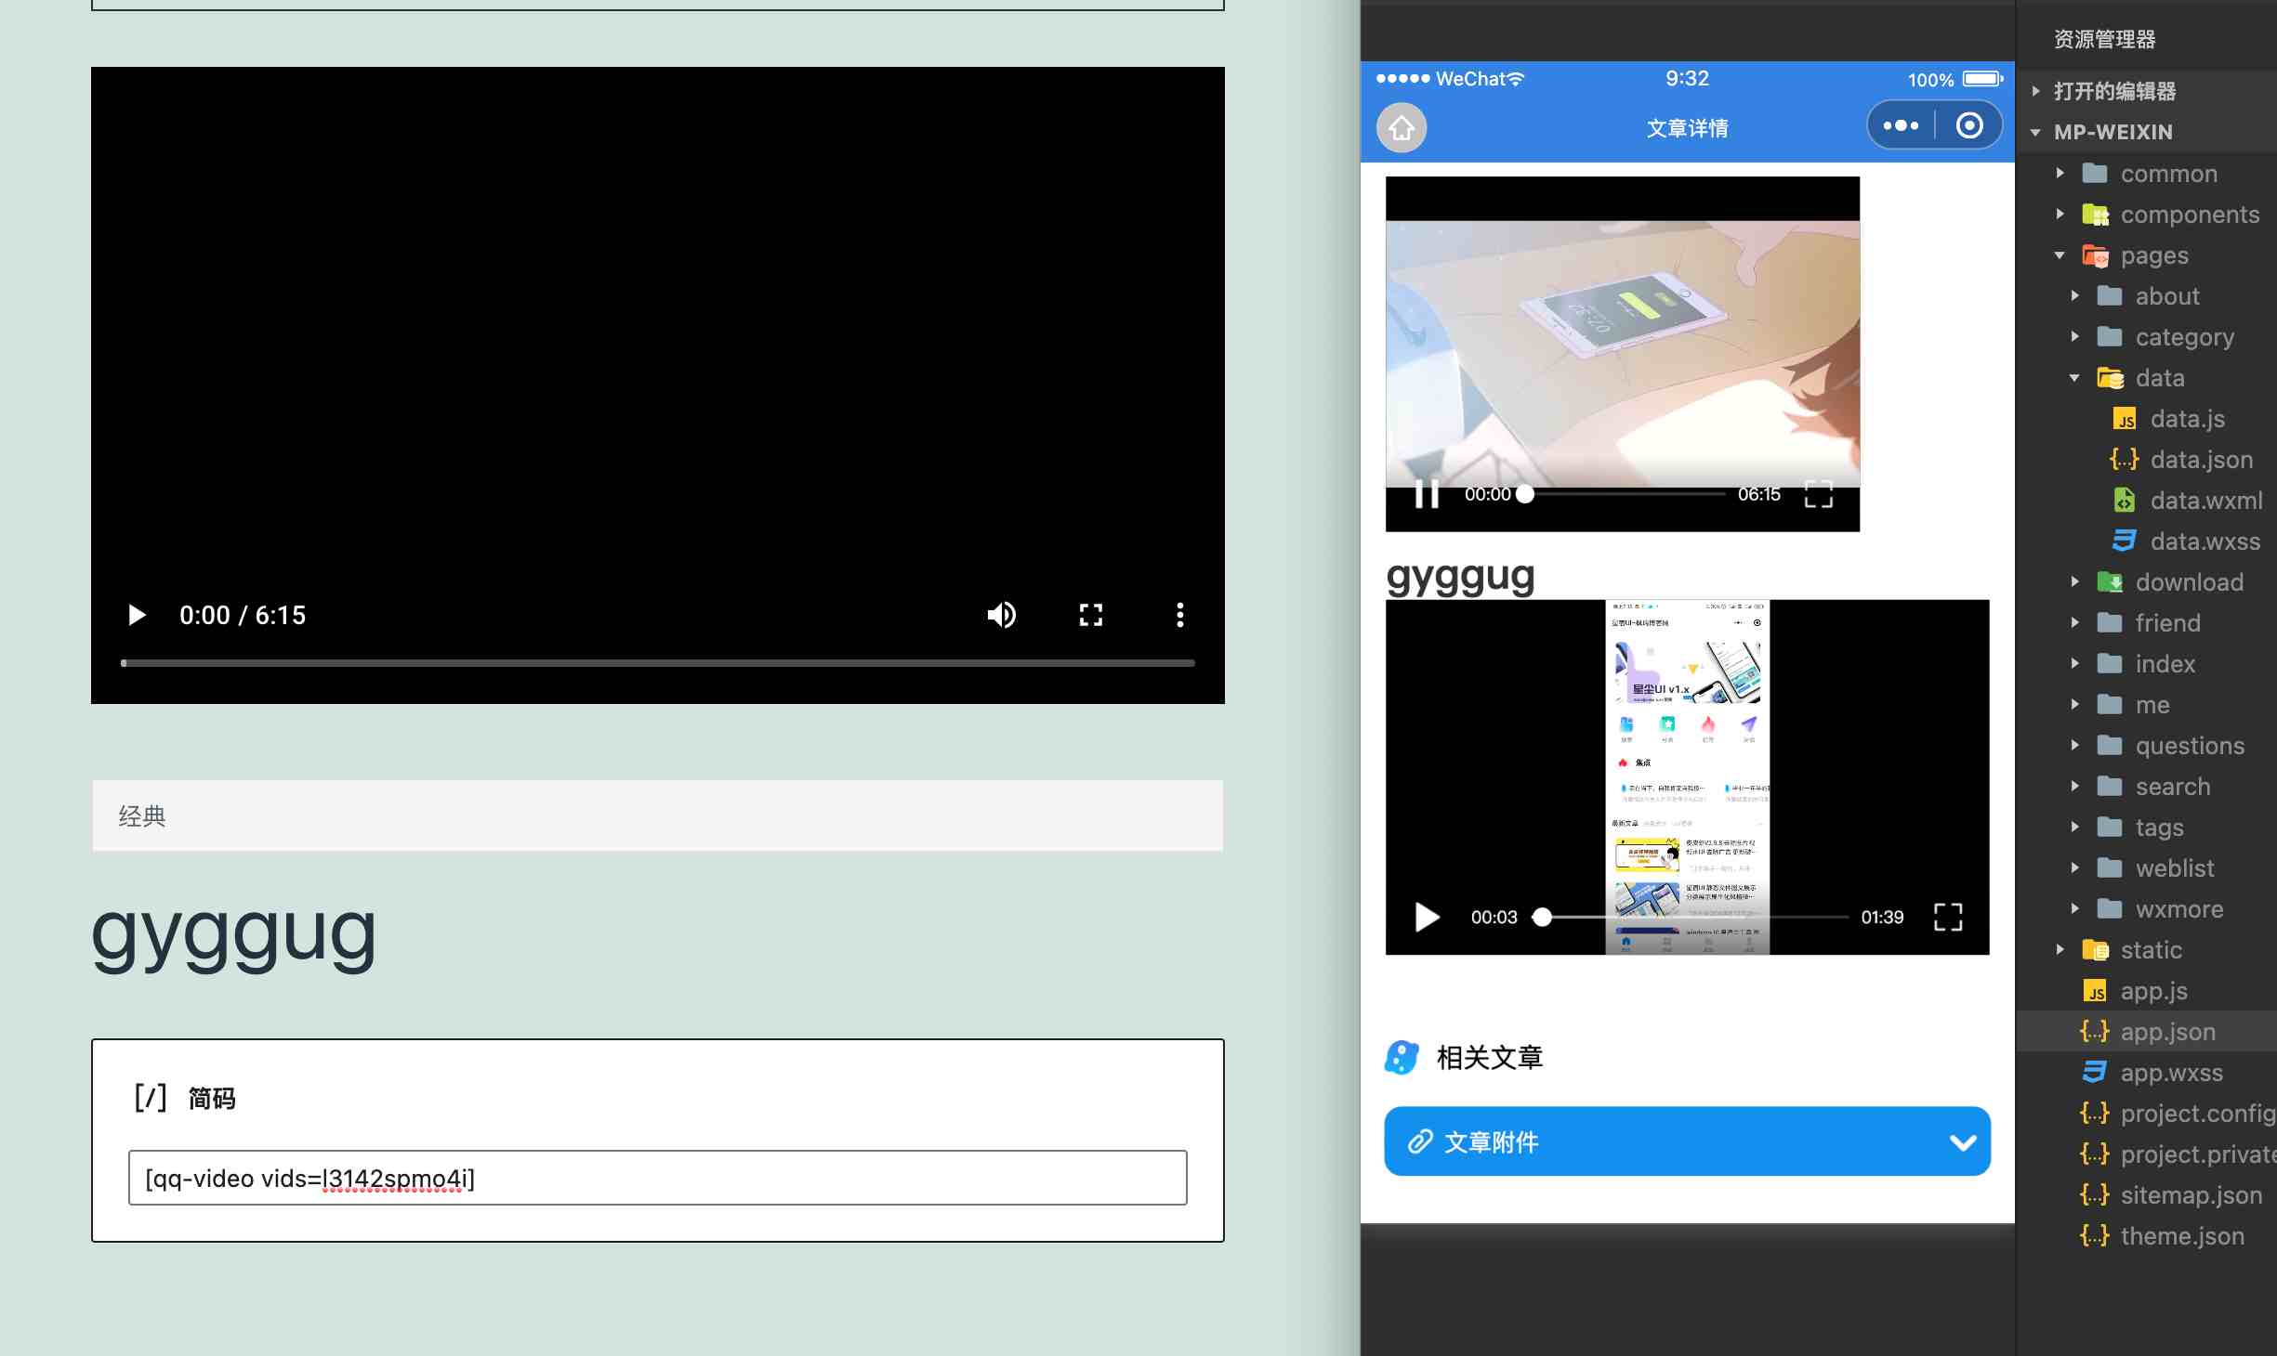
Task: Play the second simulator video
Action: 1427,917
